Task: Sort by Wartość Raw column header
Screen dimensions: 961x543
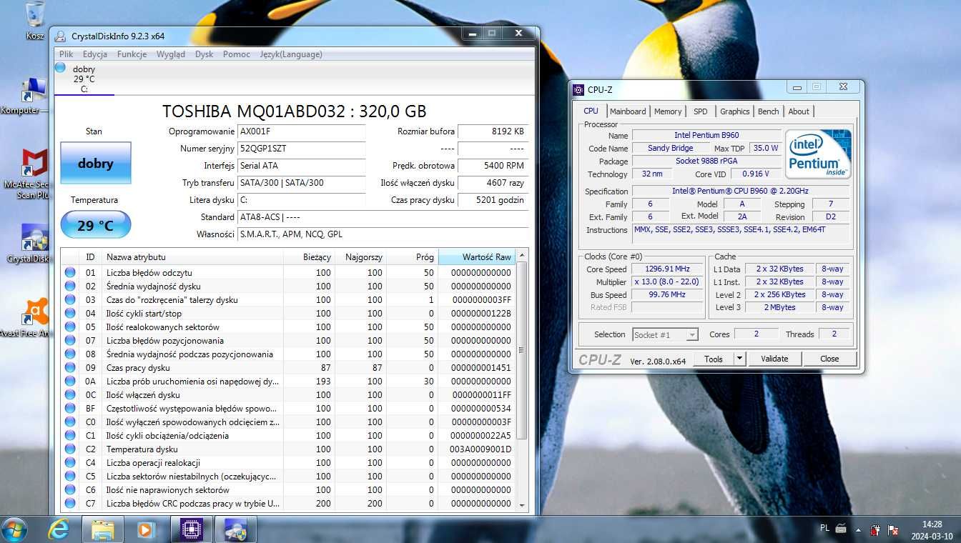Action: [x=476, y=257]
